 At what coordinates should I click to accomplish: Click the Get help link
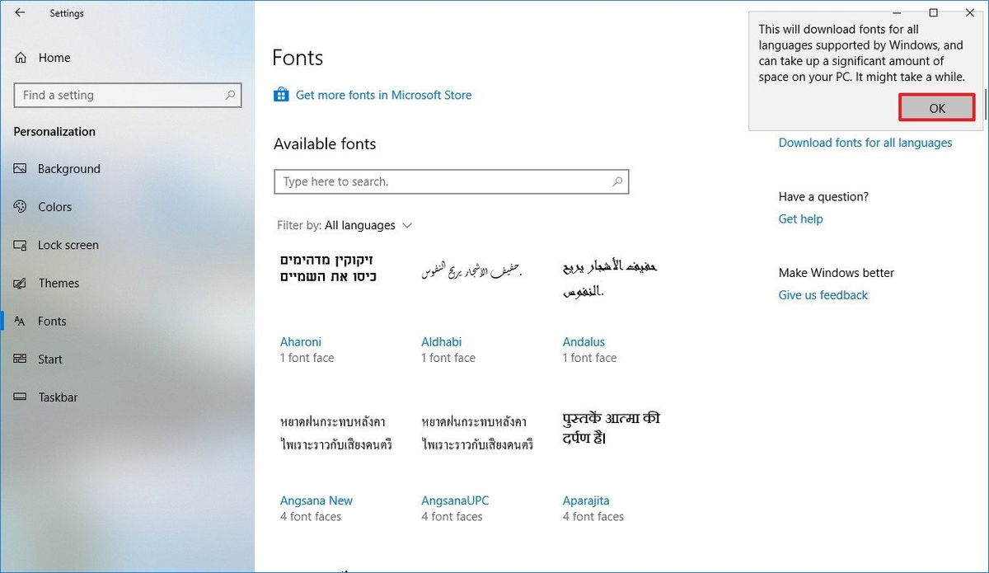click(x=799, y=218)
